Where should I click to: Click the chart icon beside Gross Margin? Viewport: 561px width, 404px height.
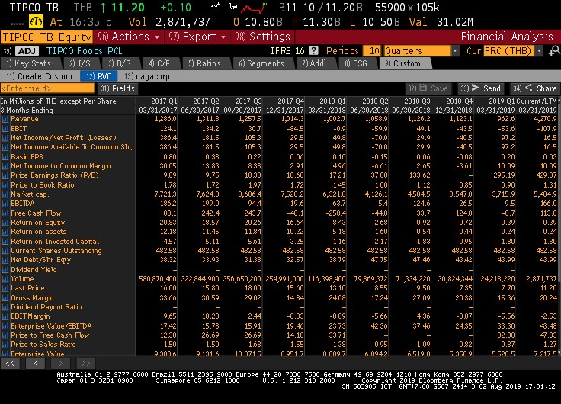pos(5,298)
